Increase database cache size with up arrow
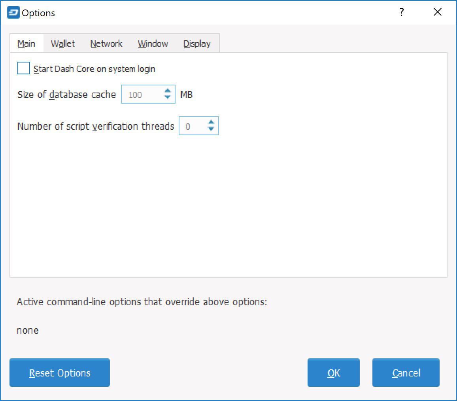457x401 pixels. click(168, 91)
